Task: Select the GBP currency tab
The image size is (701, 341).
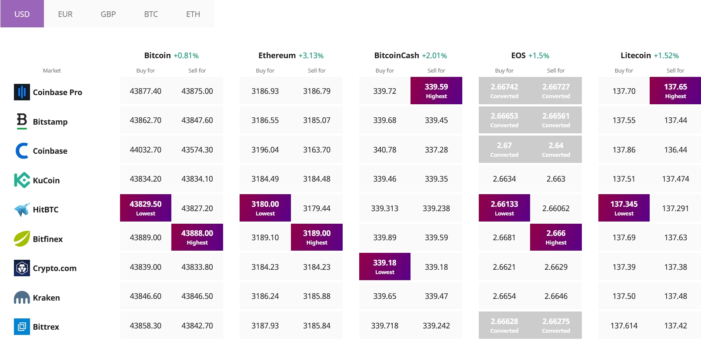Action: (108, 14)
